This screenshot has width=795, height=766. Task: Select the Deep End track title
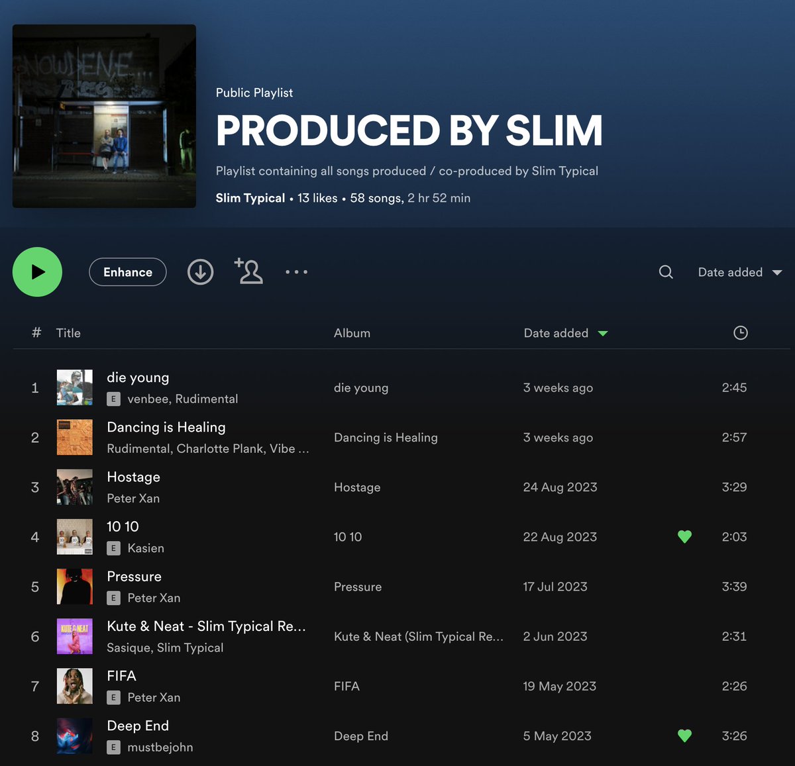(x=138, y=726)
